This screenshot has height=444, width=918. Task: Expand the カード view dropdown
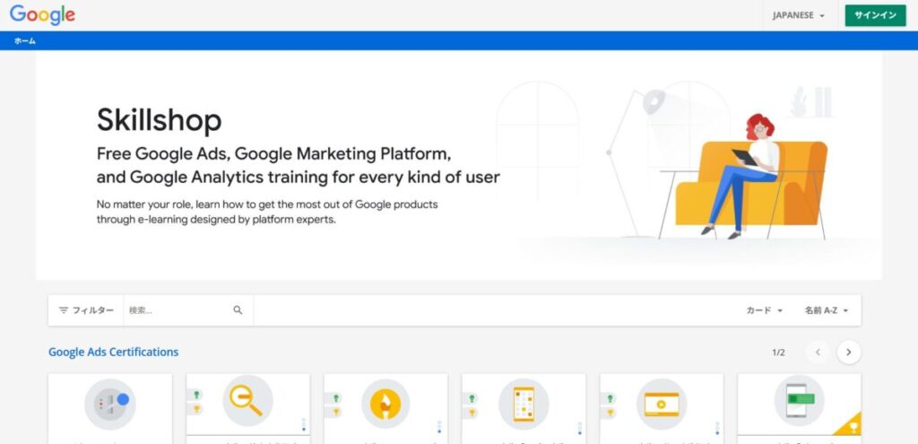[765, 310]
